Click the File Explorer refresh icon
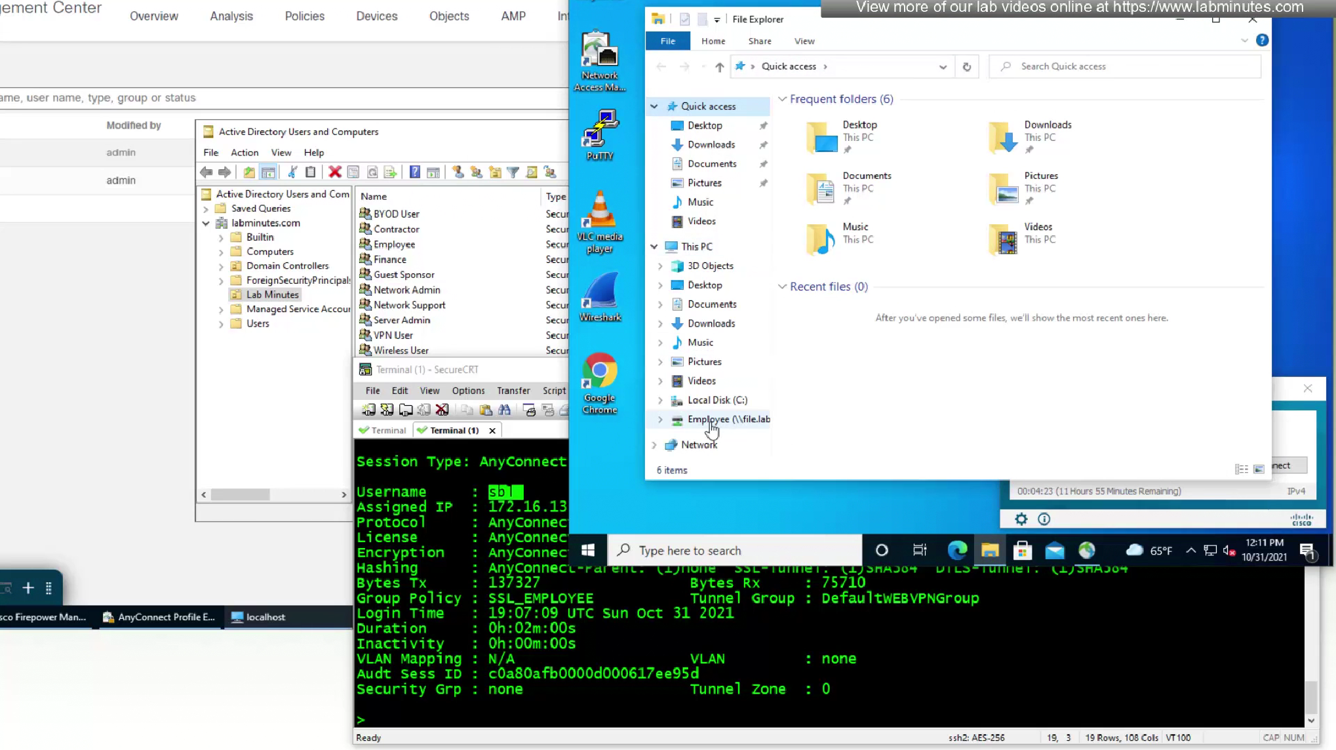This screenshot has width=1336, height=750. coord(966,67)
